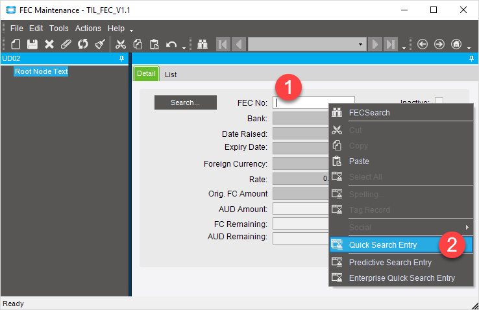Clear the form with the broom icon
This screenshot has height=310, width=479.
[x=100, y=44]
